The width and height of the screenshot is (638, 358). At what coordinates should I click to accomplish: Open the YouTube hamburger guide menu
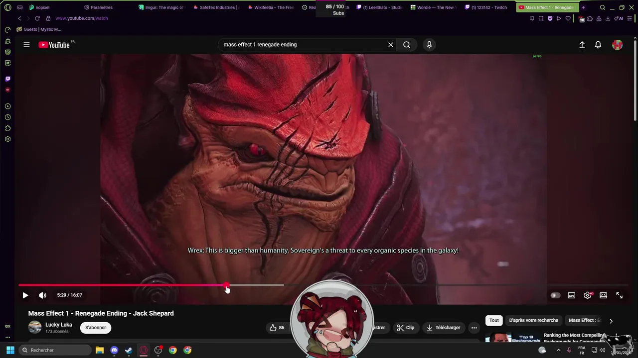pyautogui.click(x=26, y=45)
